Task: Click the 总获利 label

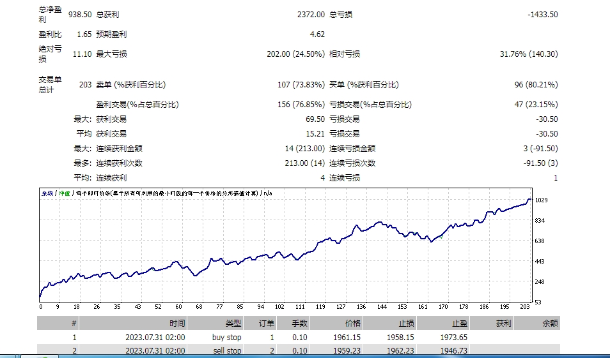Action: tap(108, 15)
